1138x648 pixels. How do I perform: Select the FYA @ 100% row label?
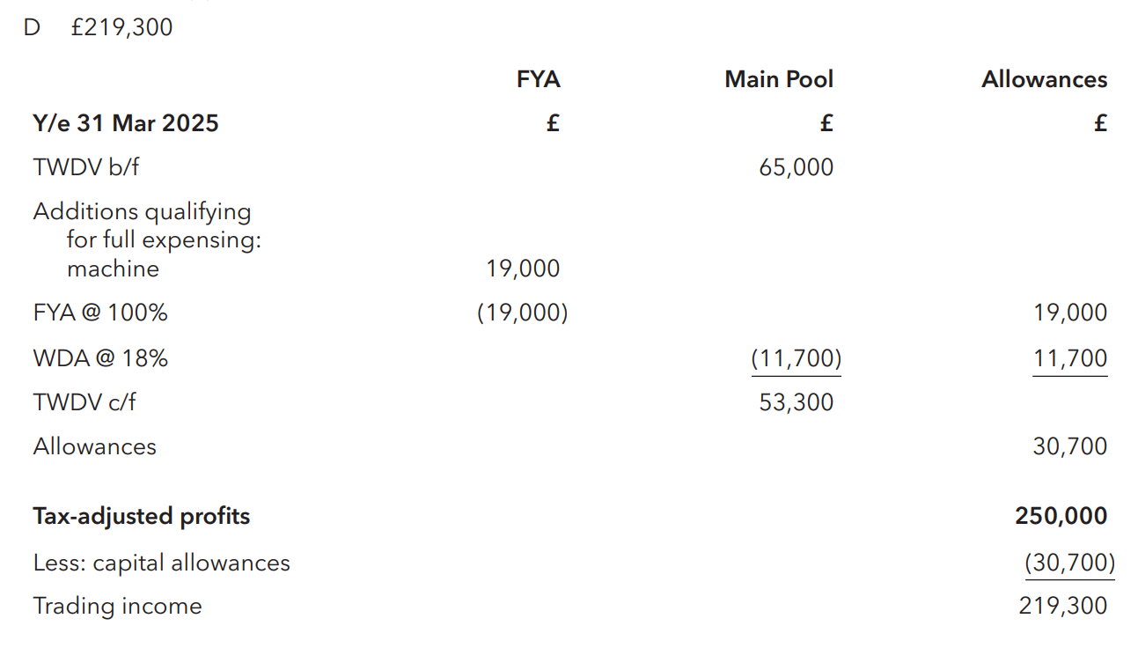[x=100, y=313]
